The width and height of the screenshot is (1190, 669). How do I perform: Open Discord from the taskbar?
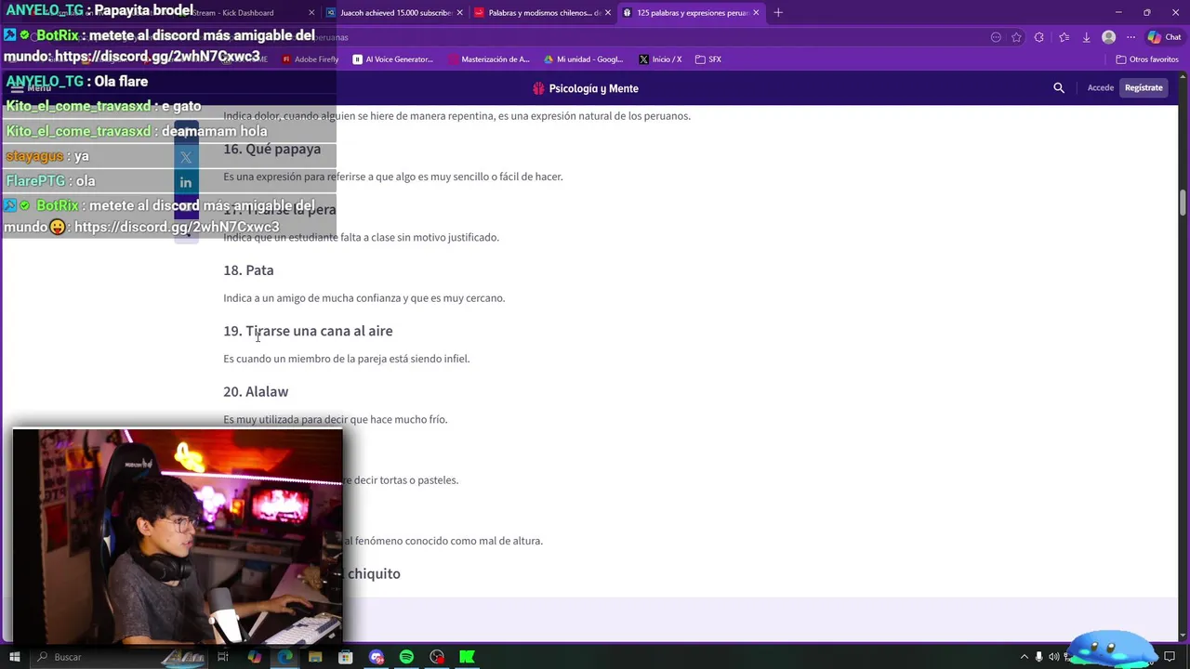tap(377, 657)
